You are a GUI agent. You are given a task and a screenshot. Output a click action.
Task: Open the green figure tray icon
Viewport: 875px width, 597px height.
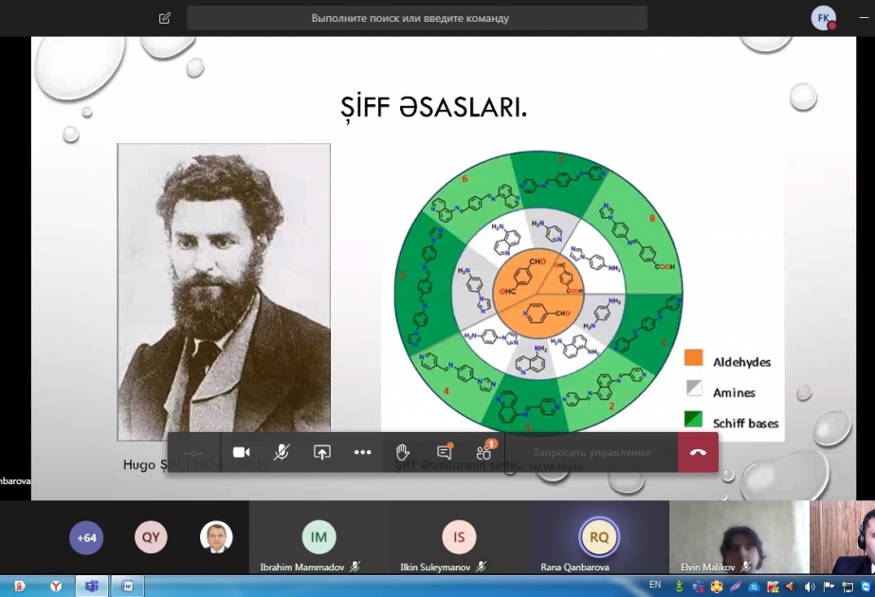[679, 587]
